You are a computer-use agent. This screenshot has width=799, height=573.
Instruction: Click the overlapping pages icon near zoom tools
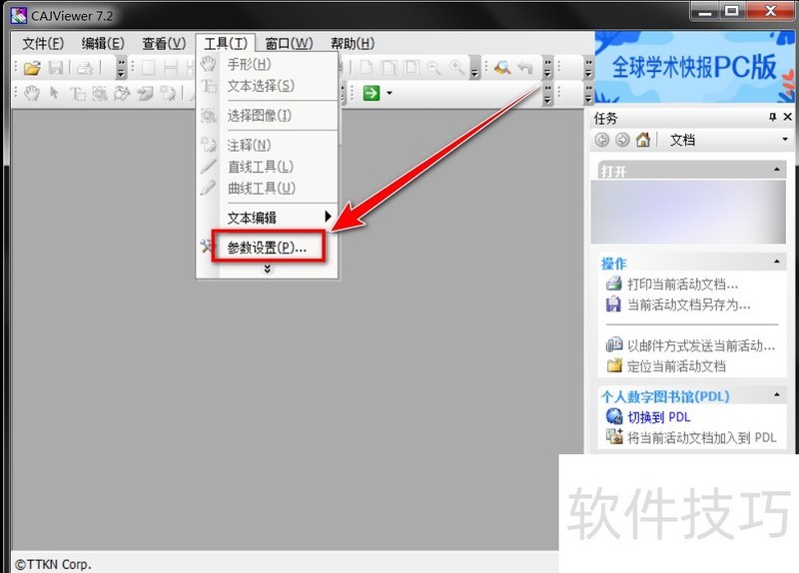tap(389, 68)
